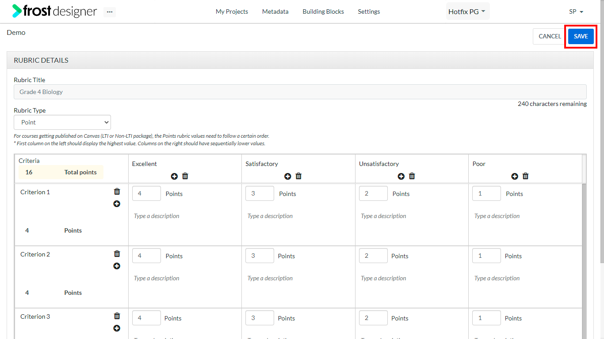Click the Unsatisfactory column header text

tap(379, 164)
